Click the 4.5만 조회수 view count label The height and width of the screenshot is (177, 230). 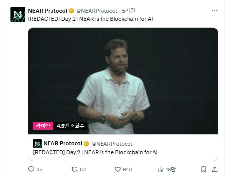[71, 126]
